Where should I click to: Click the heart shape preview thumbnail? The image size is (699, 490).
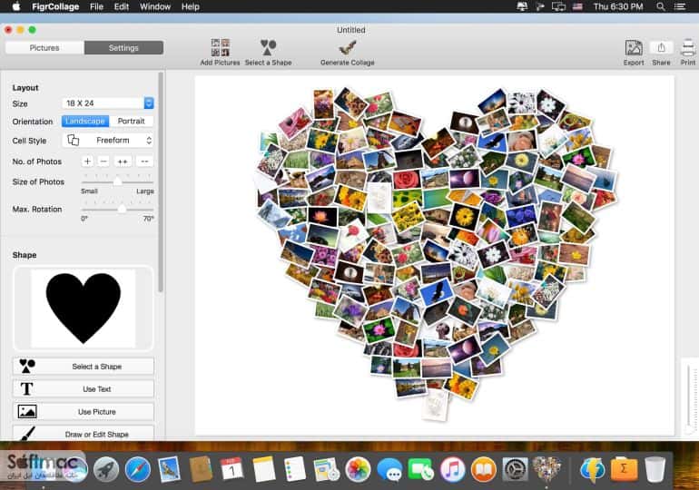coord(84,309)
